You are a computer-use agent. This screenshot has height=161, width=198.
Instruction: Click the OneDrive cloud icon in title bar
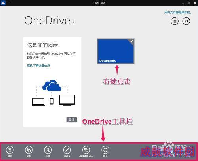tap(3, 3)
